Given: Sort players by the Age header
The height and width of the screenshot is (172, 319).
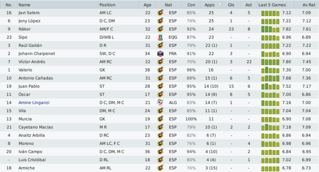Looking at the screenshot, I should 147,5.
